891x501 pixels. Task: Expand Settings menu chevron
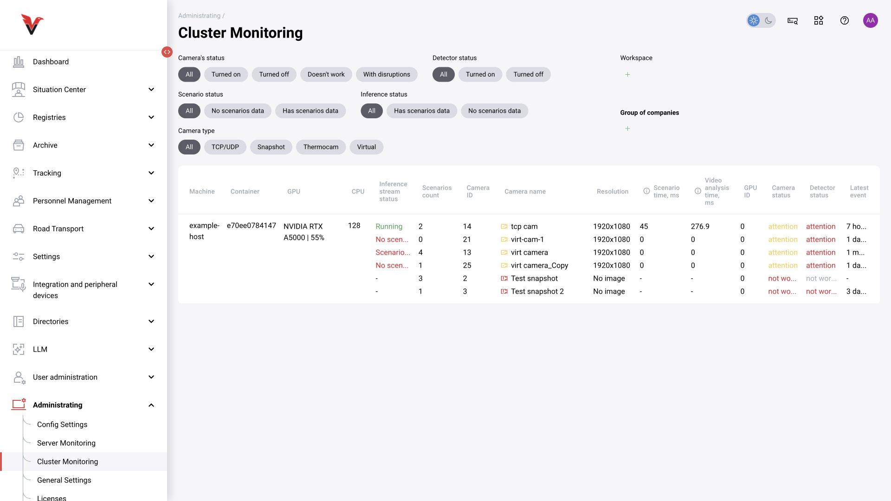click(151, 257)
